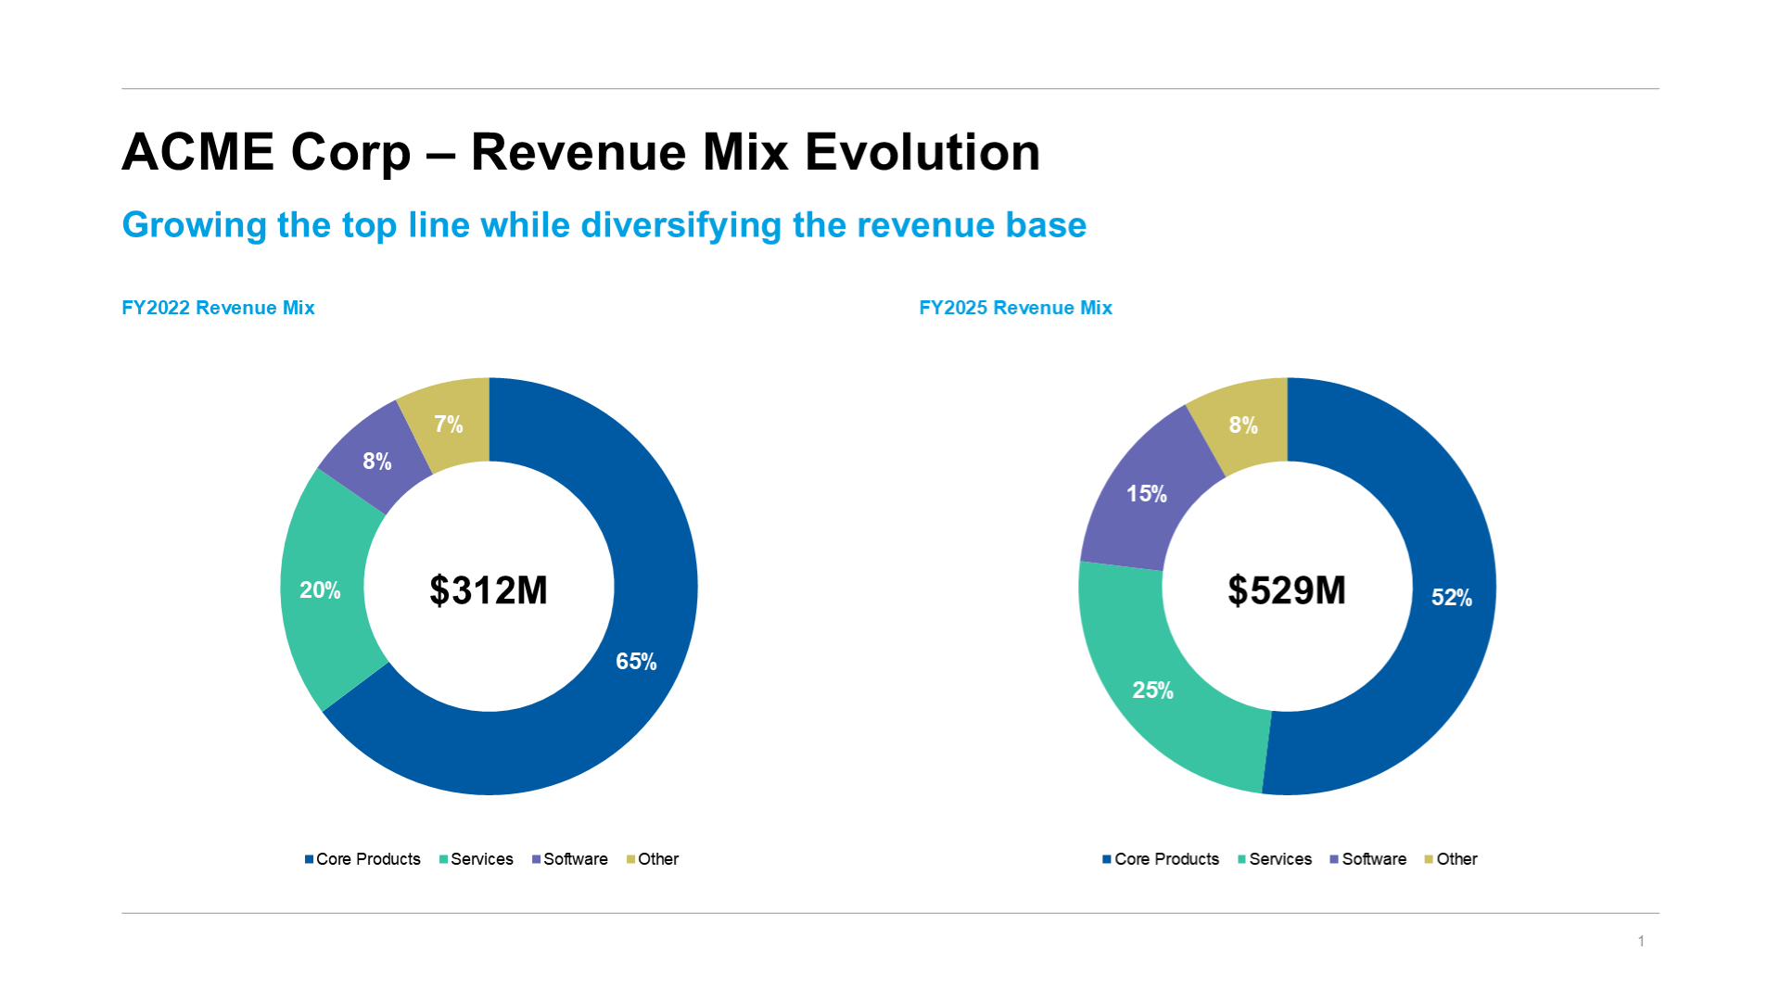Click 'Software' legend text under FY2022 chart
Screen dimensions: 1780x1001
pyautogui.click(x=576, y=859)
